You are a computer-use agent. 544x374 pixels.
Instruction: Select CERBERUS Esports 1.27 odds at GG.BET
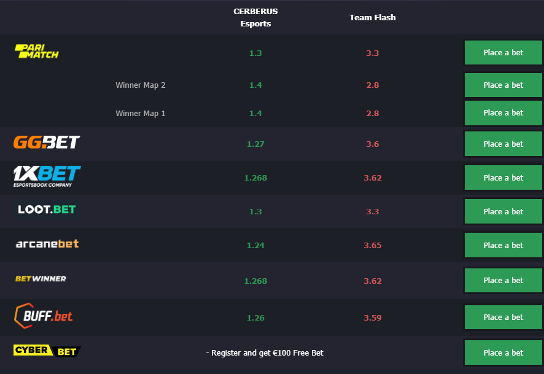(255, 144)
